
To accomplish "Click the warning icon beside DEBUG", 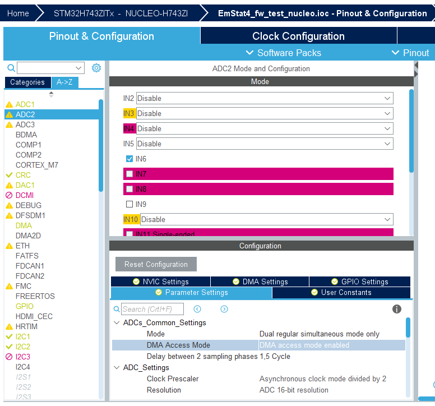I will coord(9,206).
